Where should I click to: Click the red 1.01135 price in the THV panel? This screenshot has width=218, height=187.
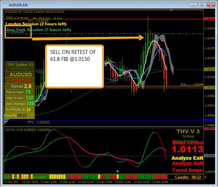point(21,80)
